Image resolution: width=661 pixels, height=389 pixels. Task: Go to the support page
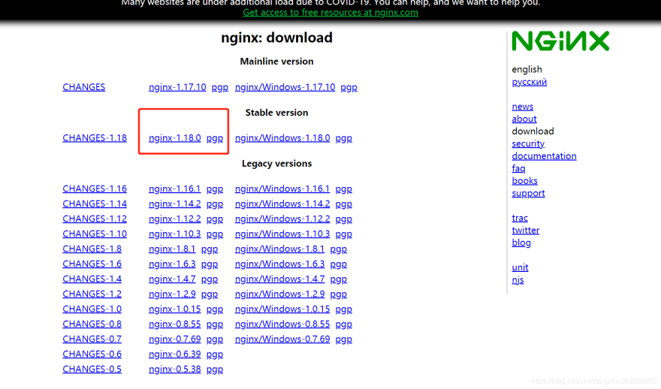[528, 194]
